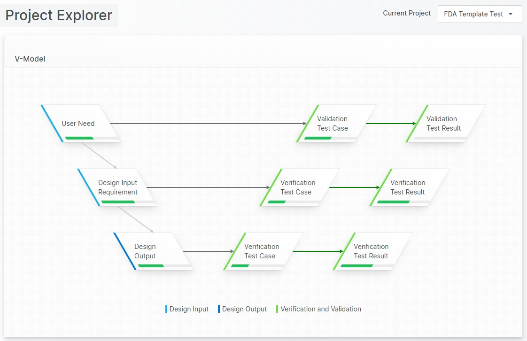Viewport: 527px width, 341px height.
Task: Click the Design Input legend entry
Action: coord(189,309)
